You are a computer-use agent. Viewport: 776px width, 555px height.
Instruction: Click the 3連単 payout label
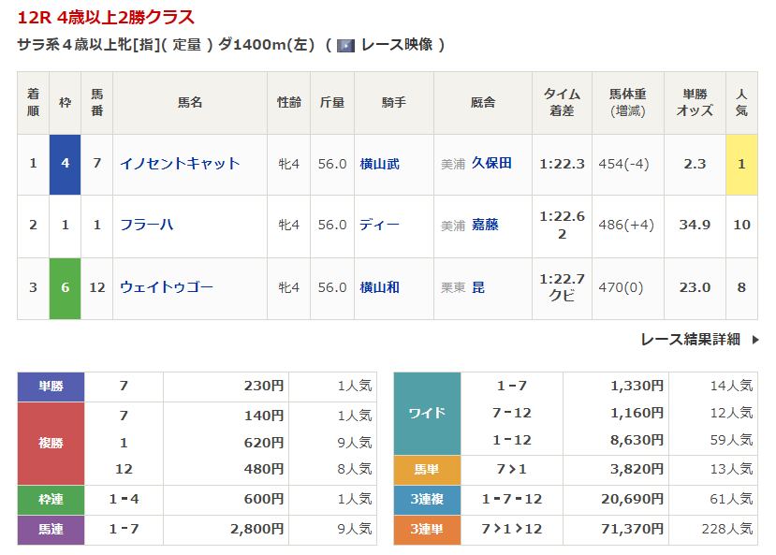pyautogui.click(x=427, y=530)
